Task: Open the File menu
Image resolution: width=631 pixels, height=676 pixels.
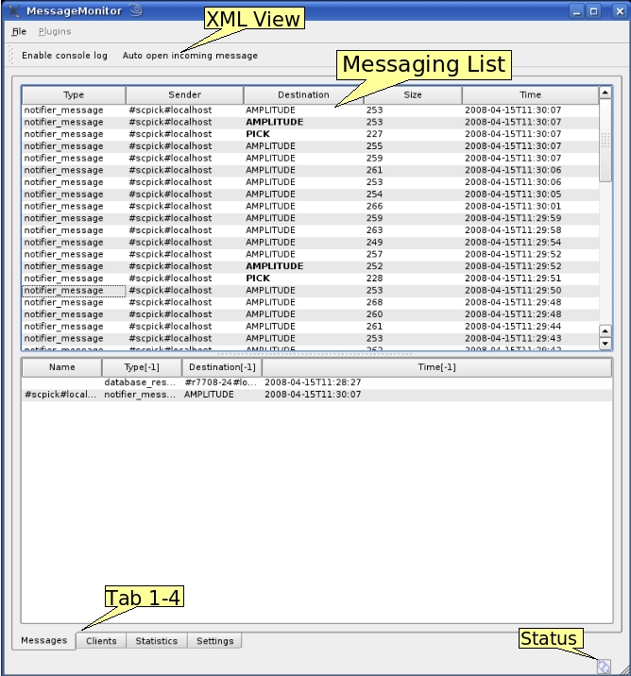Action: coord(19,32)
